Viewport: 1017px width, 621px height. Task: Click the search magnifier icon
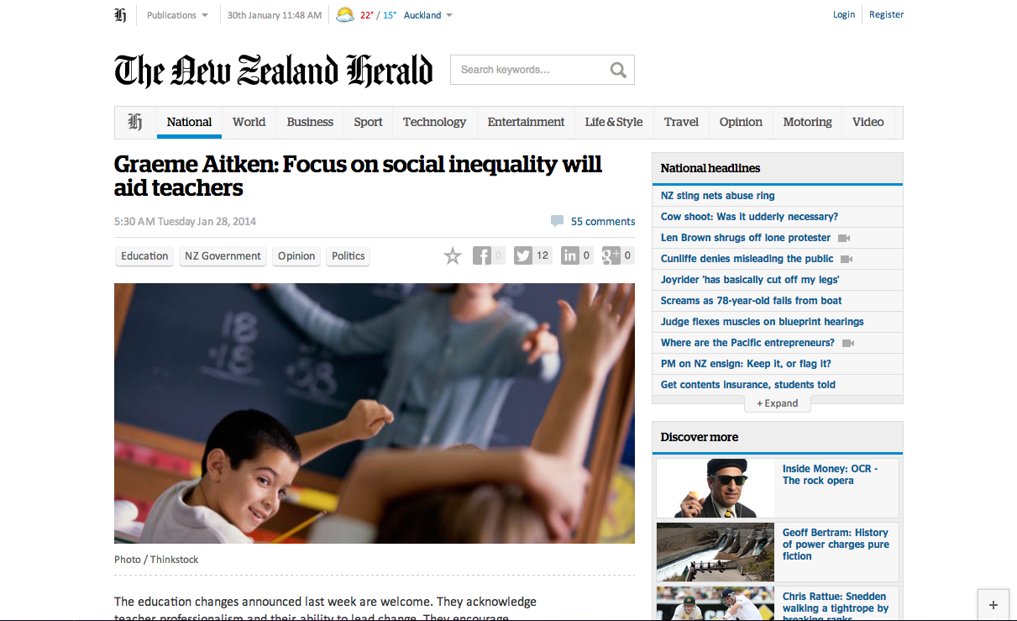click(x=618, y=71)
